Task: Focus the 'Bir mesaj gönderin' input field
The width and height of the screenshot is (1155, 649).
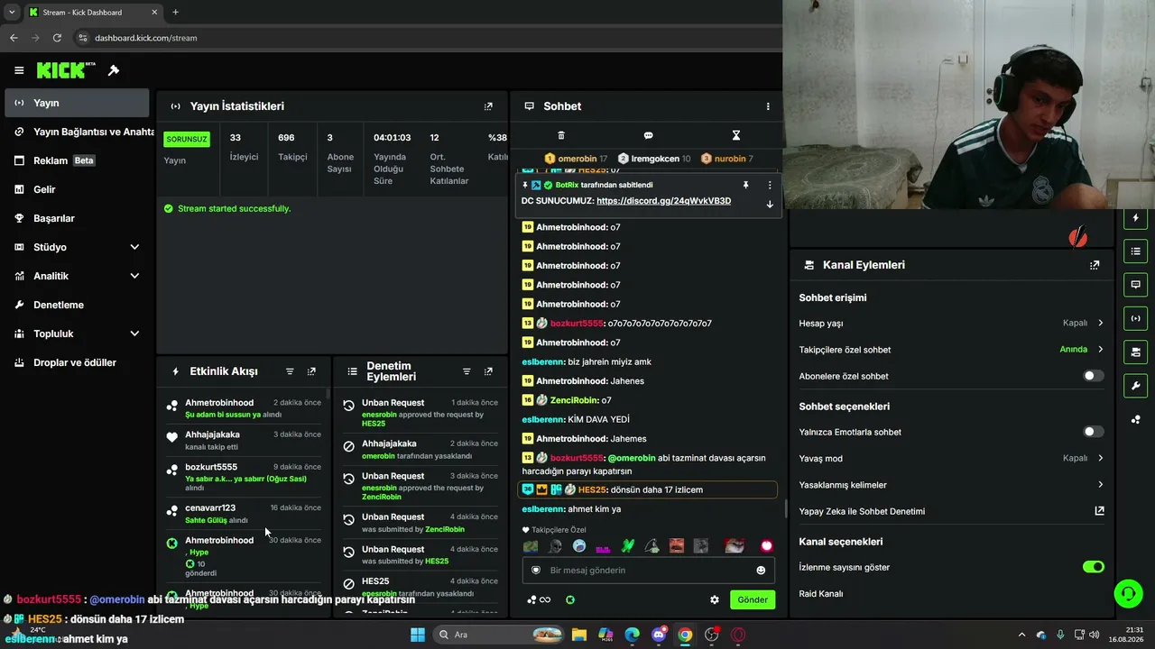Action: tap(648, 570)
